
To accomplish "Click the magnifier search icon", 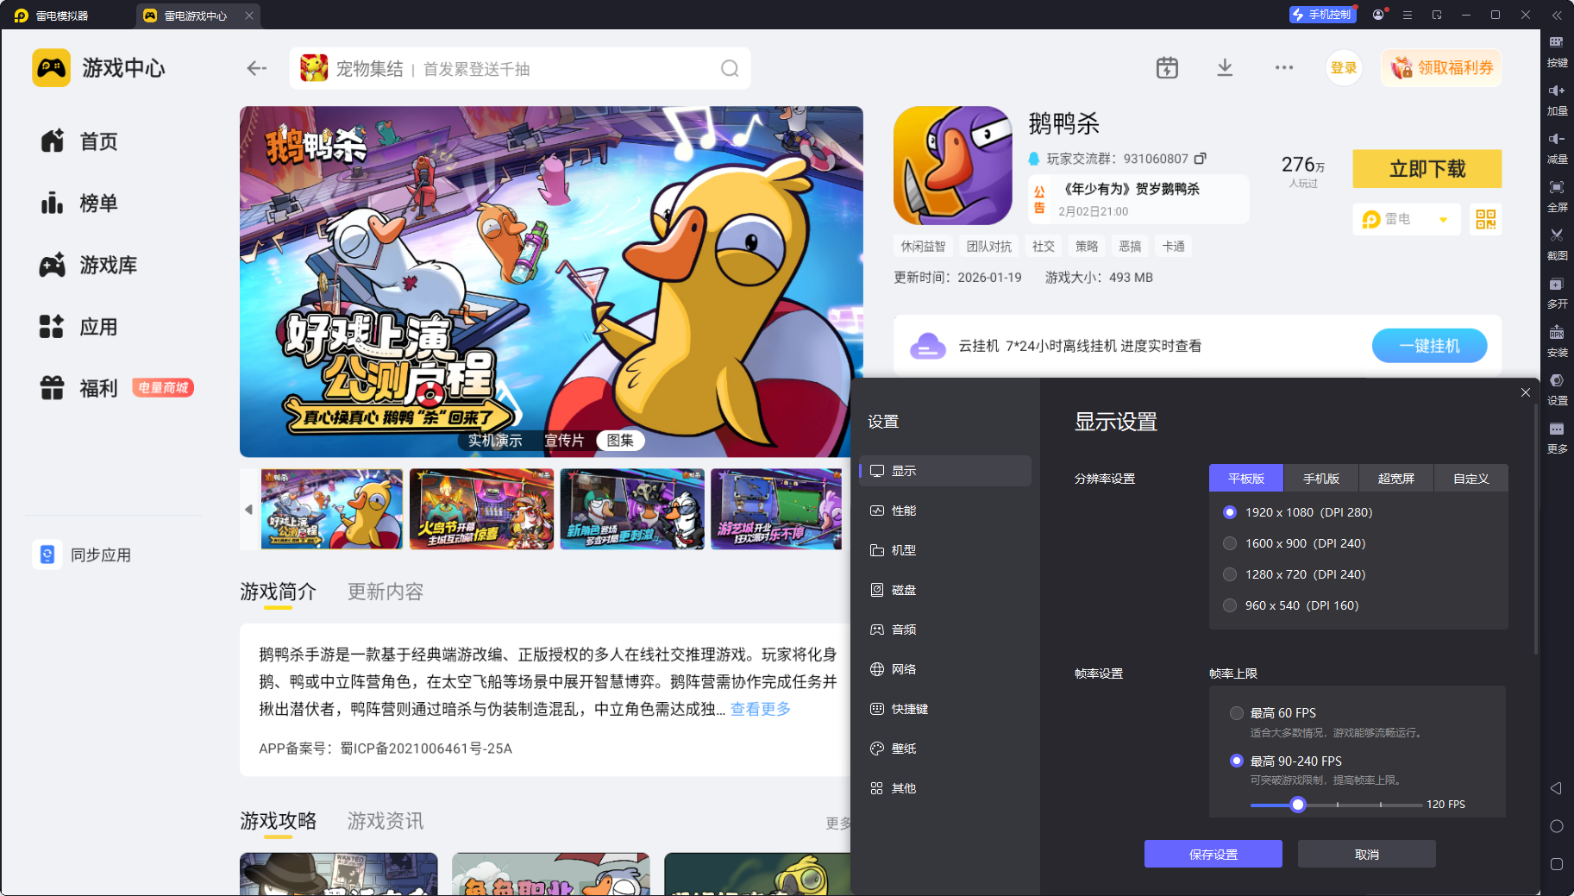I will point(730,68).
